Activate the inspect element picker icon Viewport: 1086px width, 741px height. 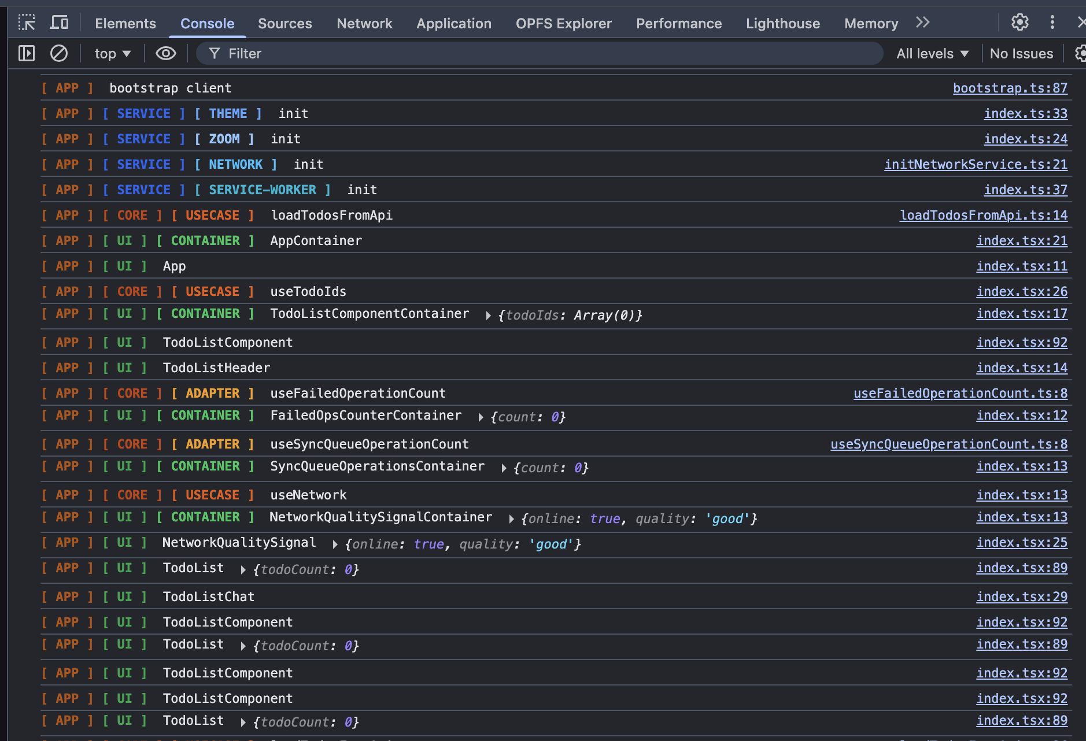(27, 23)
